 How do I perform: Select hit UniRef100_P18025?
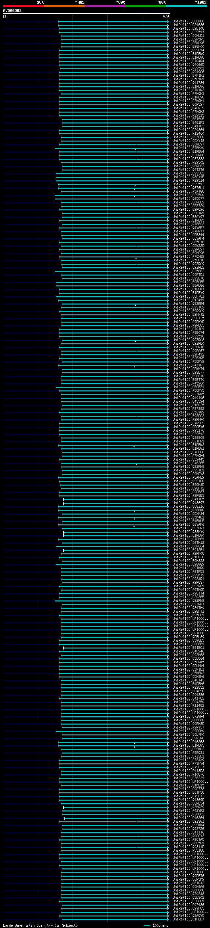188,405
